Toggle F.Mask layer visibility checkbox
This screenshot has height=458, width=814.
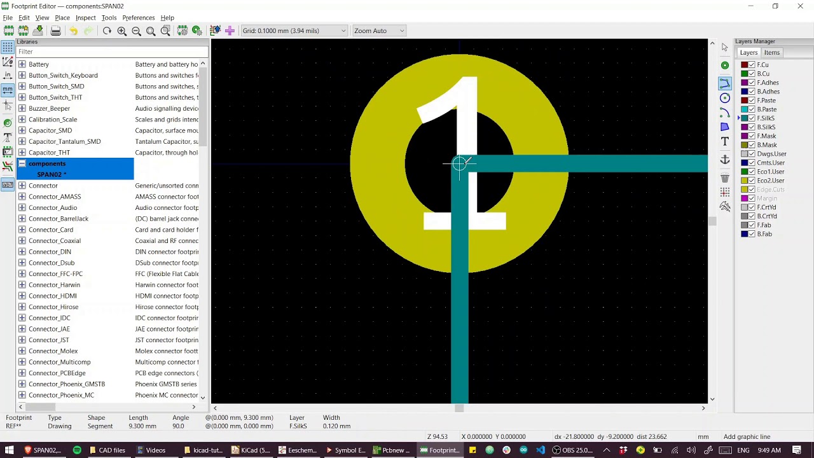click(752, 136)
